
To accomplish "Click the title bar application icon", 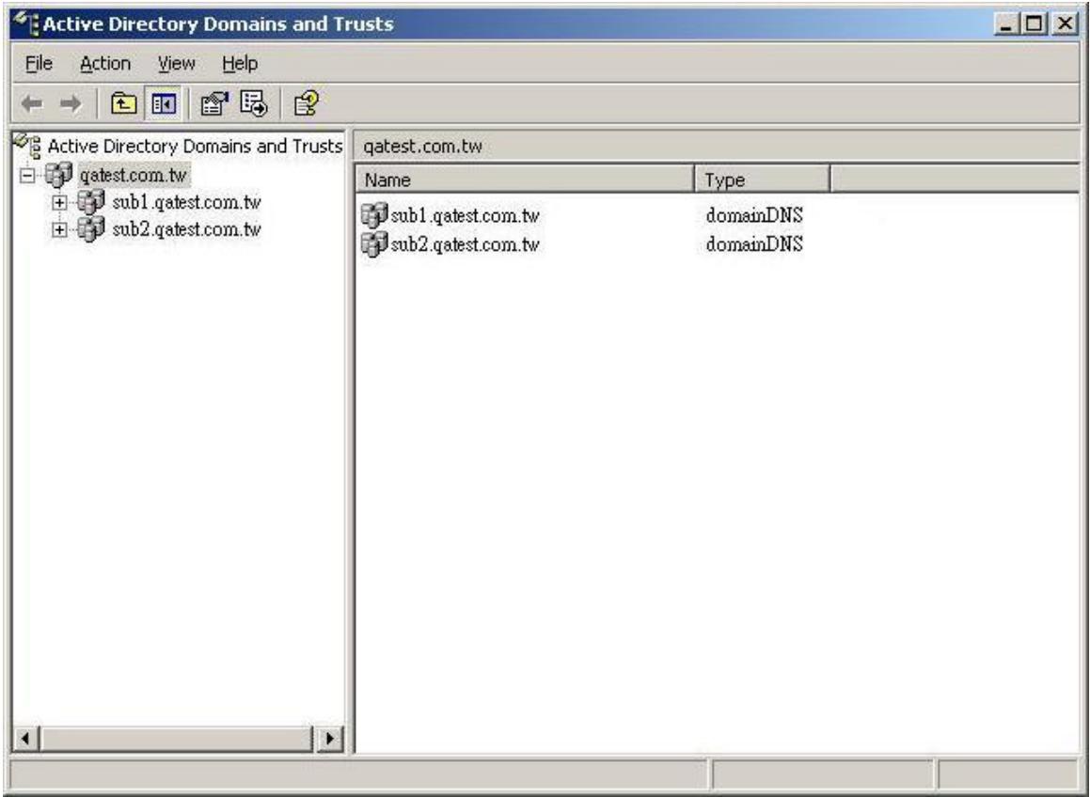I will (26, 23).
